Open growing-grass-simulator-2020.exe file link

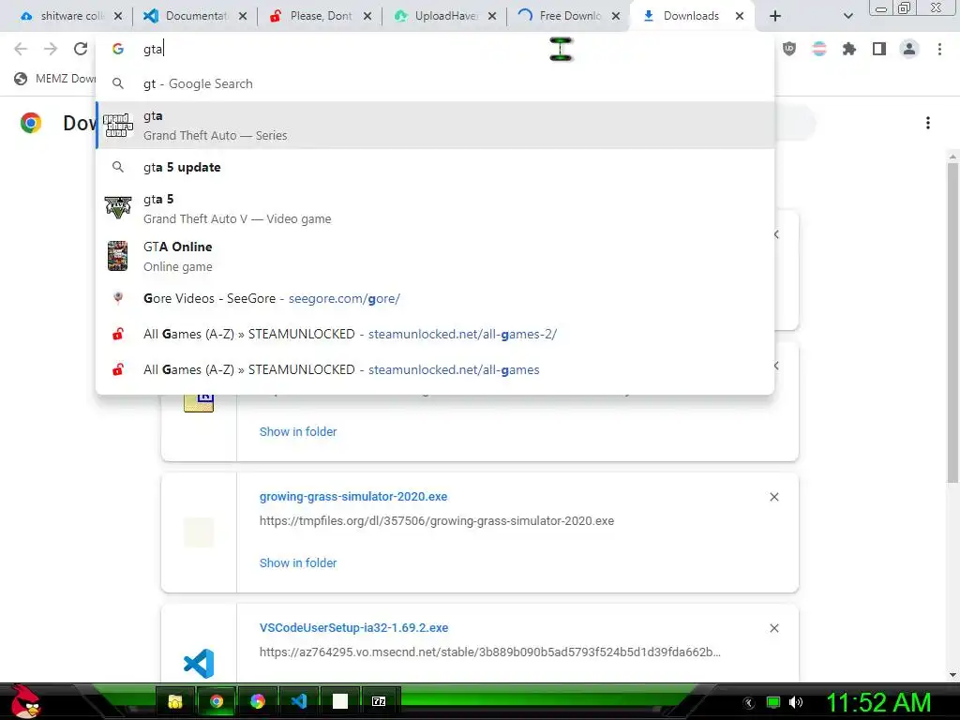coord(353,497)
